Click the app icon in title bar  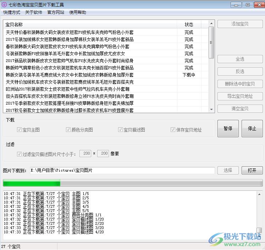pos(4,5)
